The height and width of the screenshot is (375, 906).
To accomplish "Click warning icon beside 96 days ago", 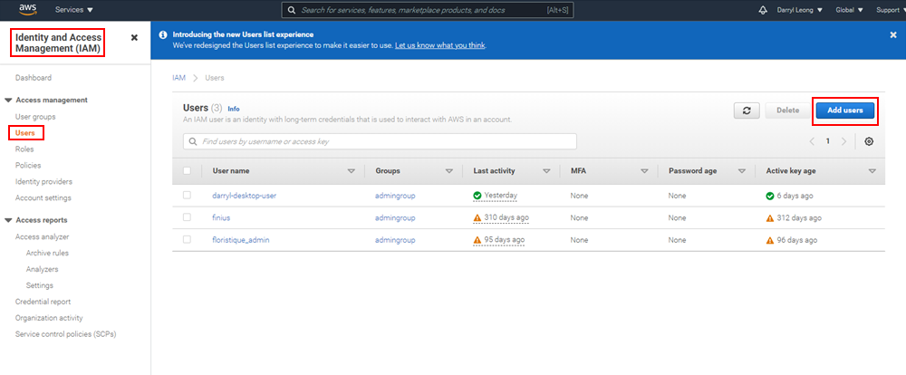I will pos(769,240).
